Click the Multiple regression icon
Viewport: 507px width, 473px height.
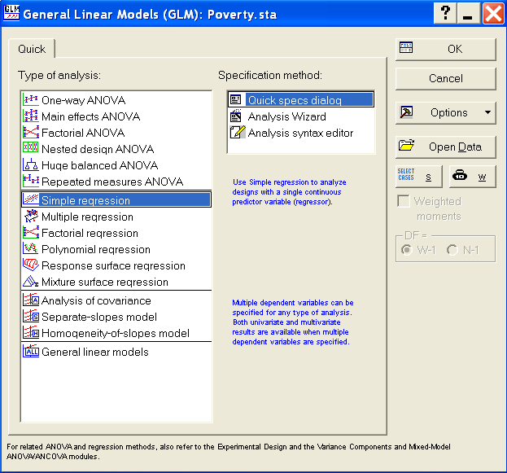coord(31,217)
